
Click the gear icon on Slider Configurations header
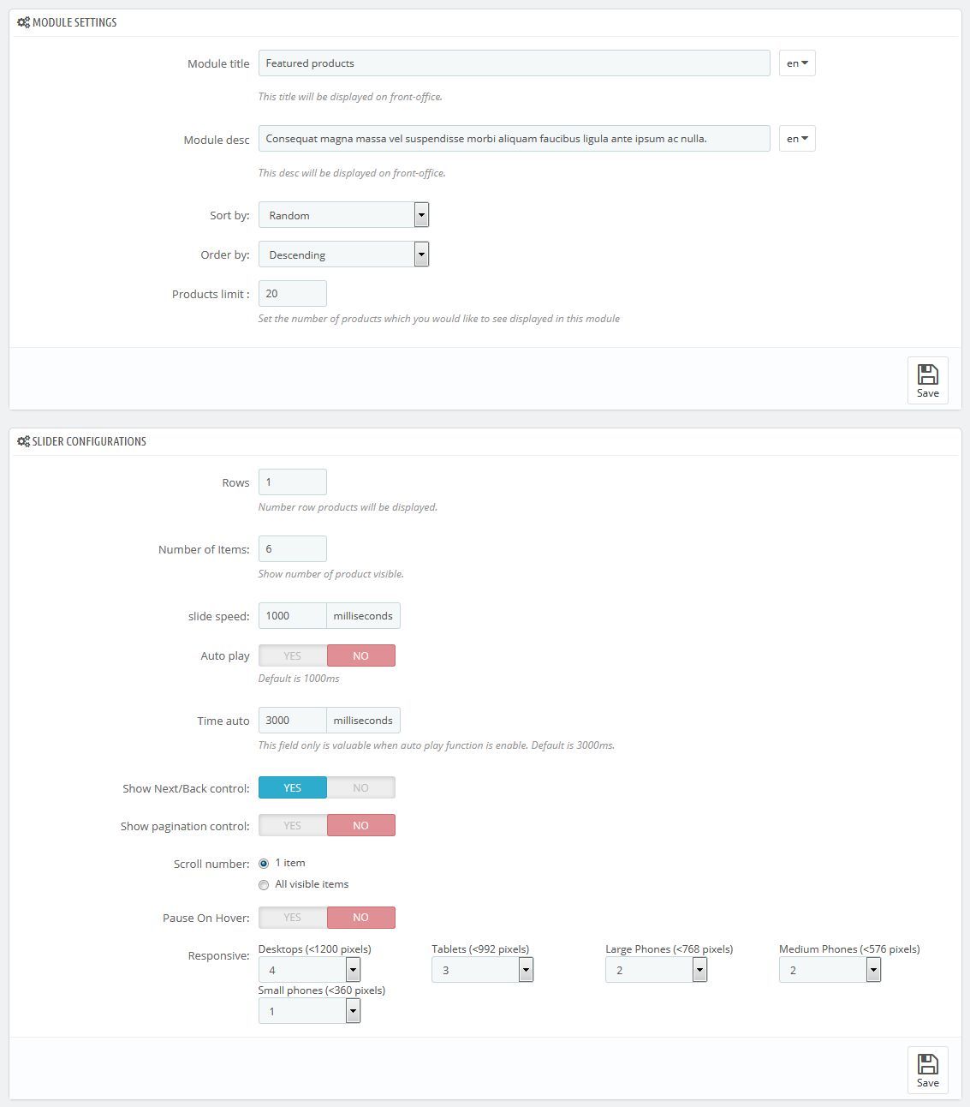click(x=23, y=440)
